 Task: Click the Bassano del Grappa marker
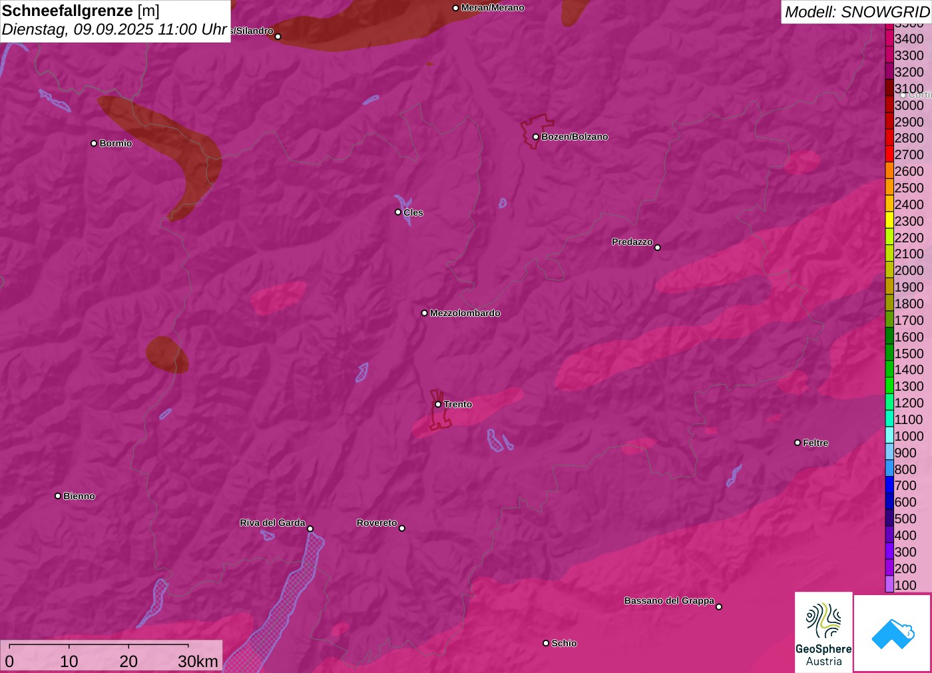click(719, 606)
